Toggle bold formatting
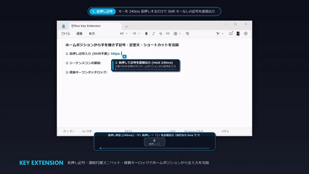 146,34
